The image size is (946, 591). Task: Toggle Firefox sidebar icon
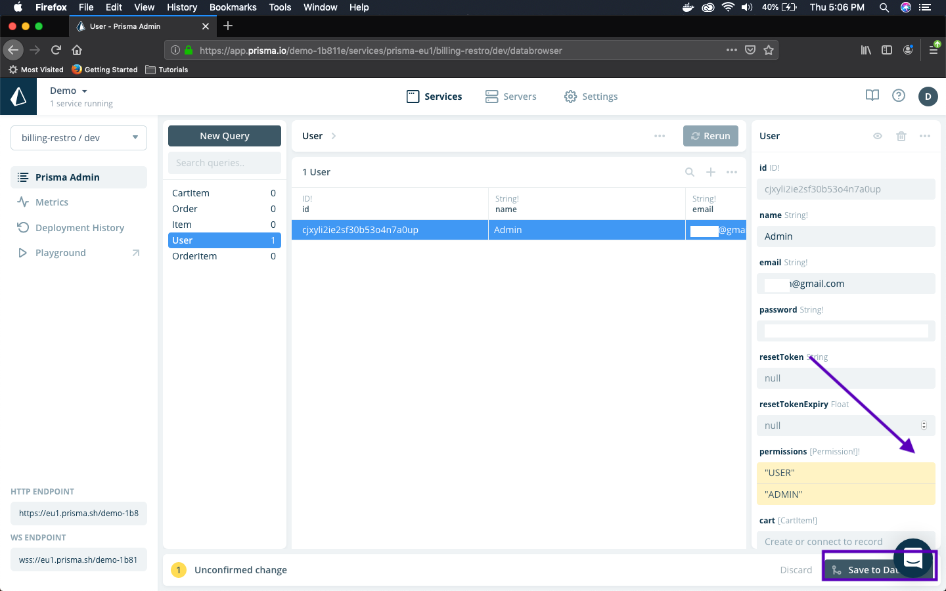coord(887,50)
